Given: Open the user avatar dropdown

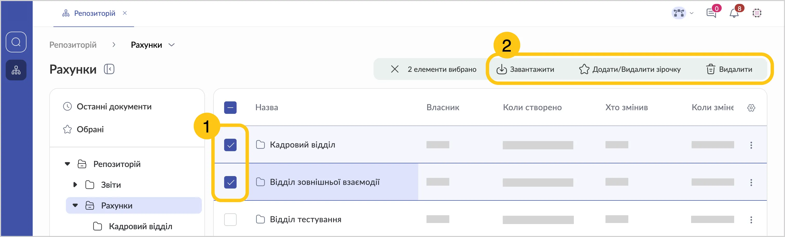Looking at the screenshot, I should (682, 13).
